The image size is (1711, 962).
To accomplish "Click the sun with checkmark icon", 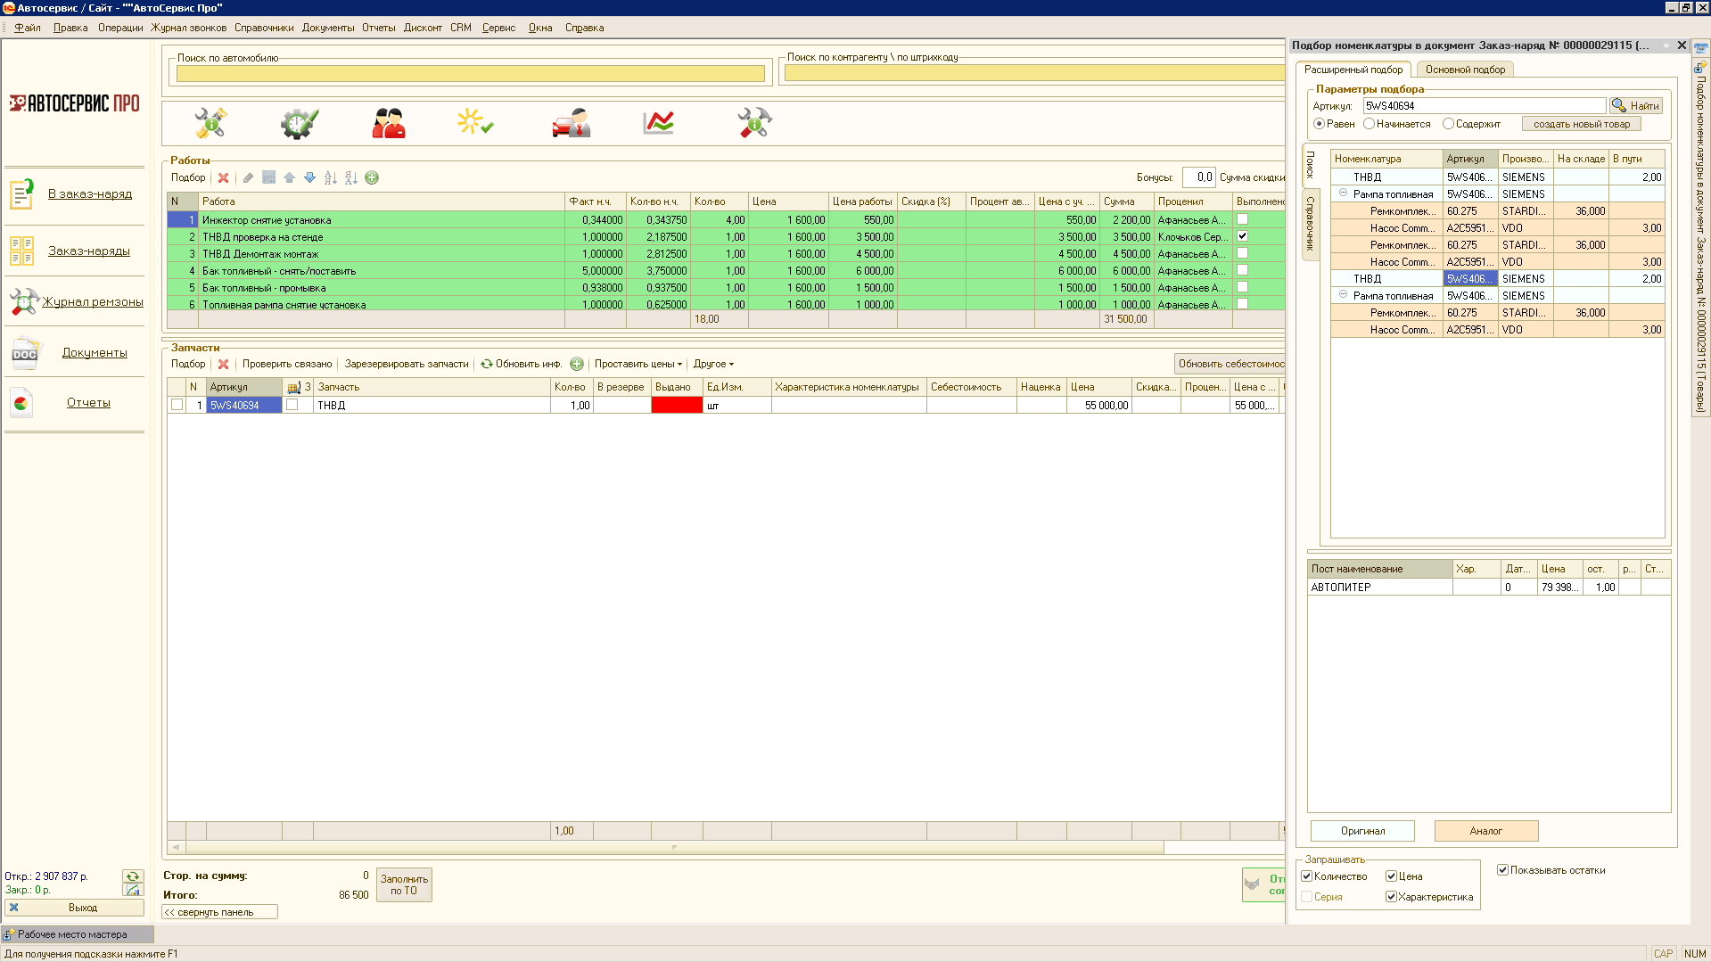I will click(475, 123).
